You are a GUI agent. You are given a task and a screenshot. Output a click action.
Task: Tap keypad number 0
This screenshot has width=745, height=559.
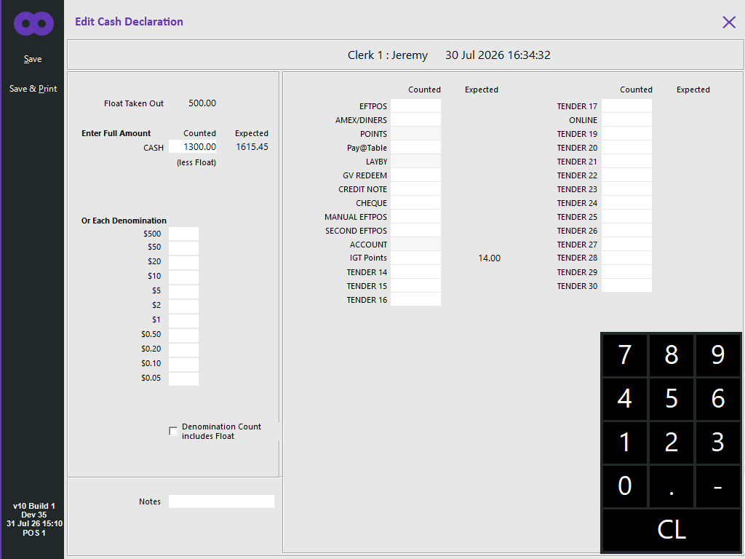(x=625, y=485)
